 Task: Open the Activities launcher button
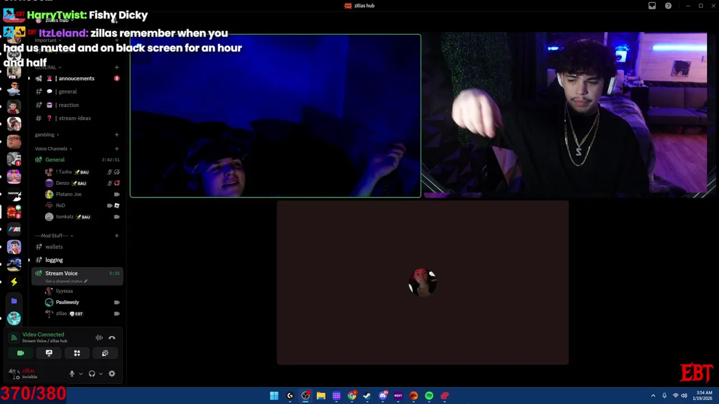coord(77,353)
